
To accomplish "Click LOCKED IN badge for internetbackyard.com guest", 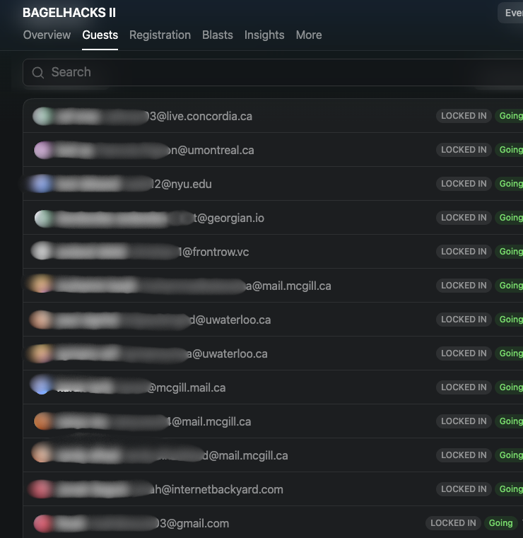I will tap(464, 489).
